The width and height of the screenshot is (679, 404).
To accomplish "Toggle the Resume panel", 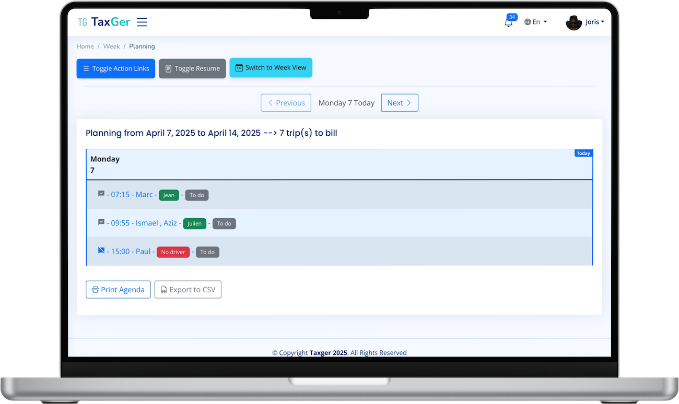I will pyautogui.click(x=192, y=68).
